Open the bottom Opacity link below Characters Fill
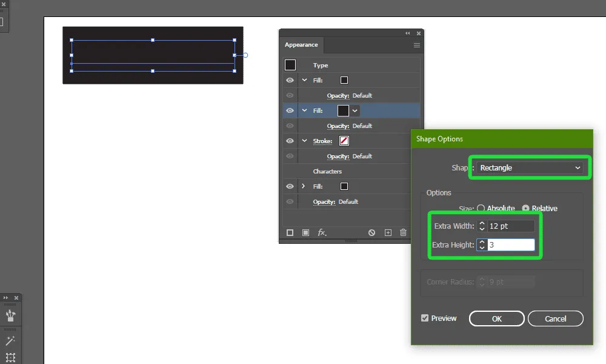Screen dimensions: 606x364 pos(324,202)
